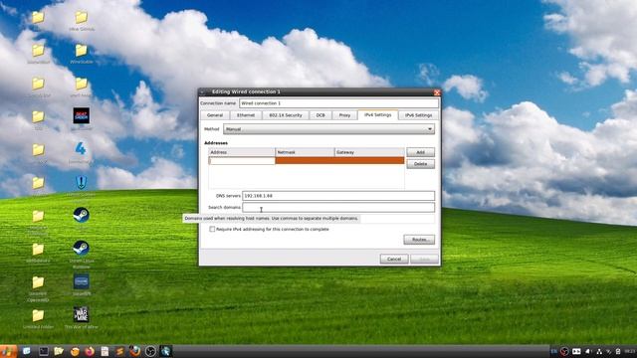The image size is (637, 358).
Task: Select the IPv4 Settings tab
Action: (378, 115)
